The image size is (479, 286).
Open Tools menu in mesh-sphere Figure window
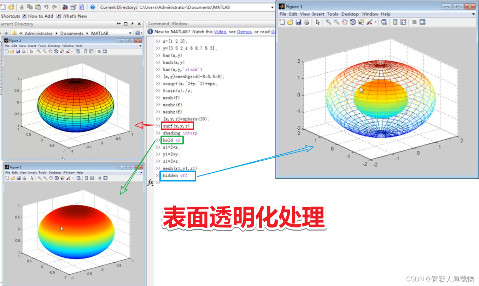332,14
